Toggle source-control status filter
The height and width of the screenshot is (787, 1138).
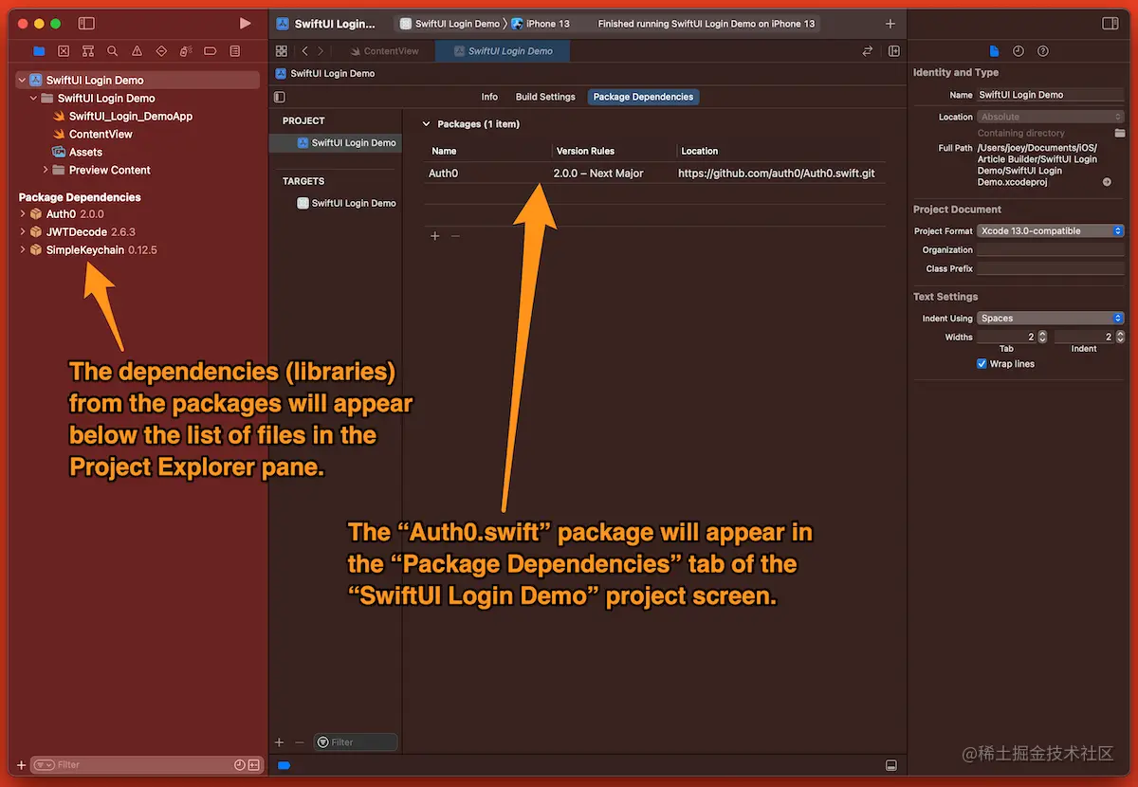pyautogui.click(x=253, y=765)
